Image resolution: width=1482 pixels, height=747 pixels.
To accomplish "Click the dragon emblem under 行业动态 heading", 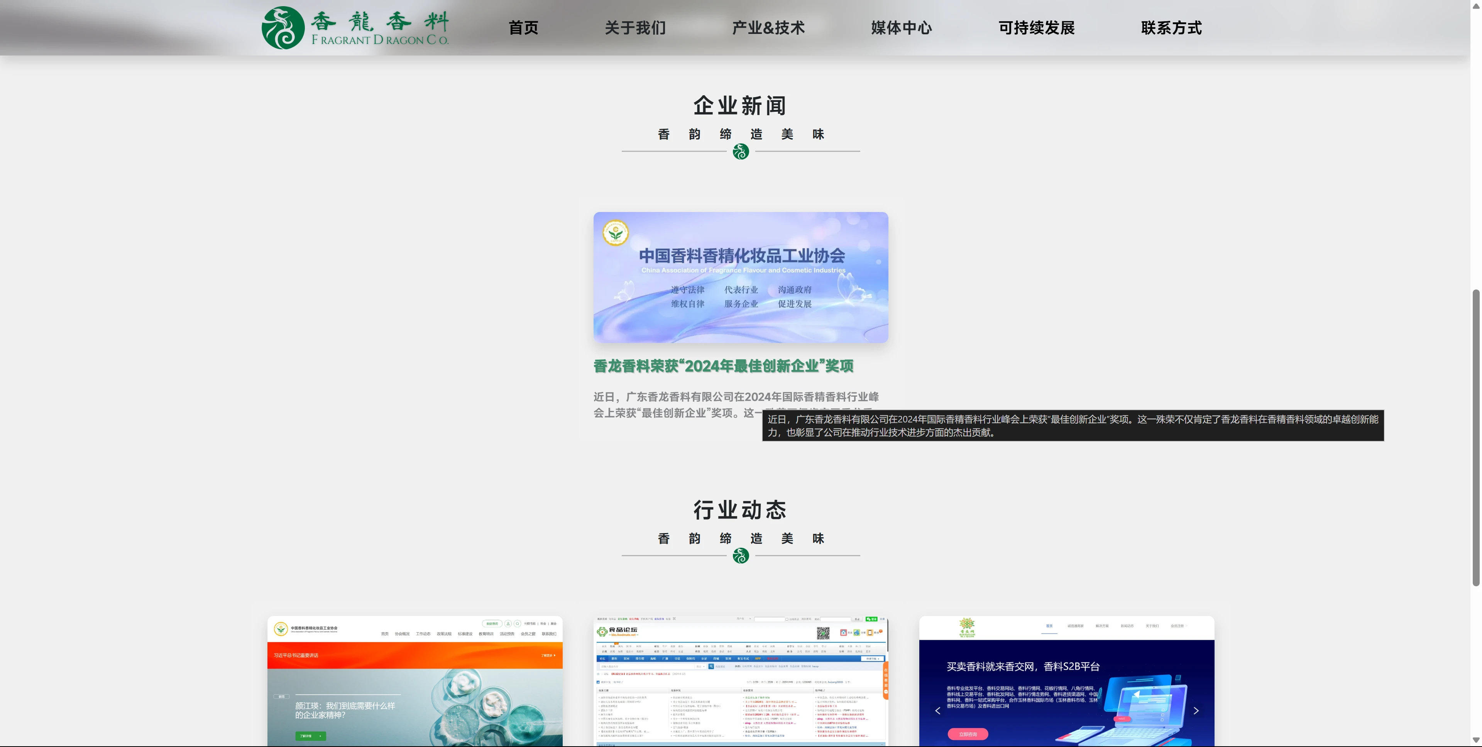I will coord(741,556).
